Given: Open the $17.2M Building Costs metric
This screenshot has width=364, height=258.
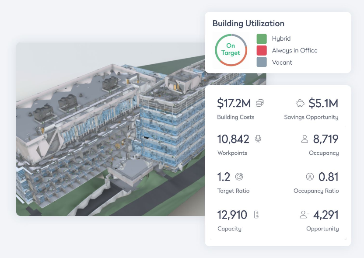Looking at the screenshot, I should coord(234,103).
